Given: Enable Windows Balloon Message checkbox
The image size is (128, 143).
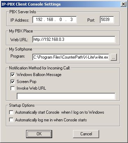Looking at the screenshot, I should (13, 75).
